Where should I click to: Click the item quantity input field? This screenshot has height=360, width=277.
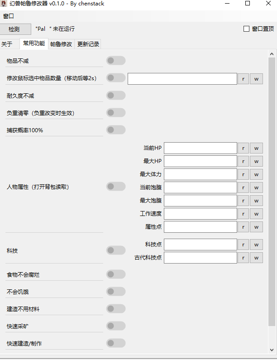(x=182, y=79)
